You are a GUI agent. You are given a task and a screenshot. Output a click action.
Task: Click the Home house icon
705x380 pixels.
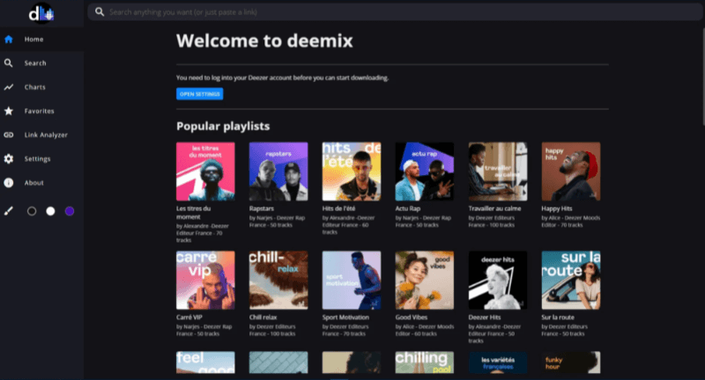(9, 40)
